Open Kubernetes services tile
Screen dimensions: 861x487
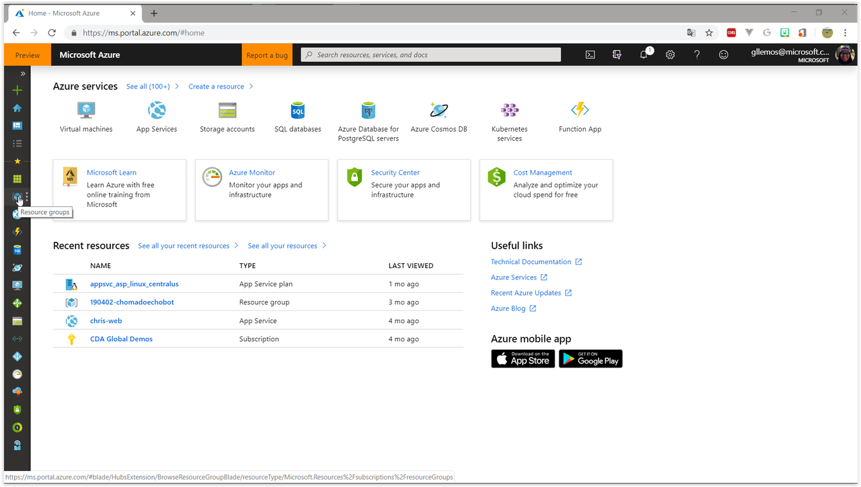(510, 122)
